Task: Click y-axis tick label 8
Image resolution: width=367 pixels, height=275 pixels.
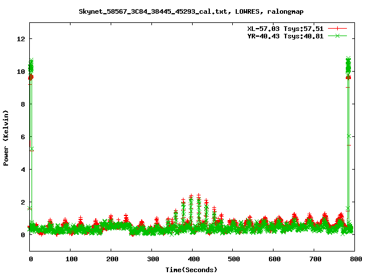Action: pos(23,104)
